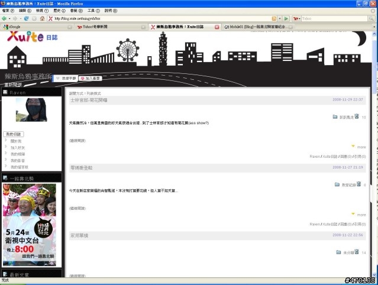Open the 編輯 (E) menu

(25, 11)
